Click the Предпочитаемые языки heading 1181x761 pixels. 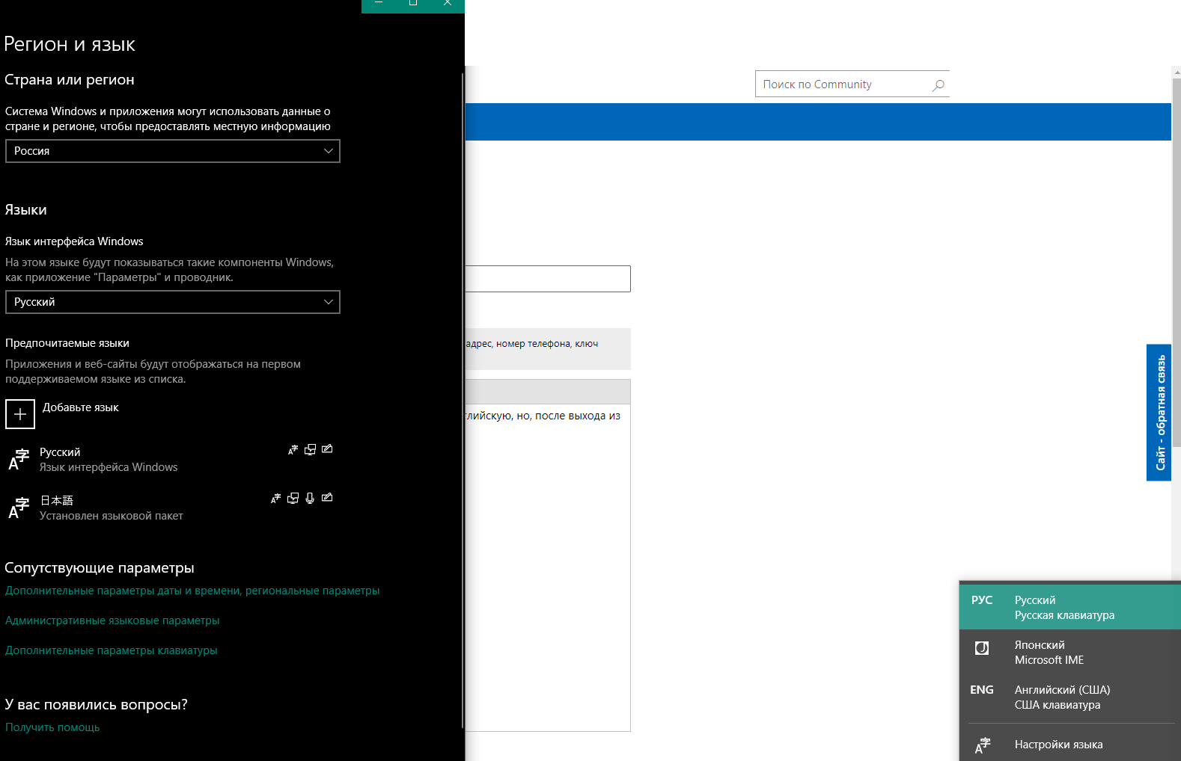pyautogui.click(x=67, y=343)
